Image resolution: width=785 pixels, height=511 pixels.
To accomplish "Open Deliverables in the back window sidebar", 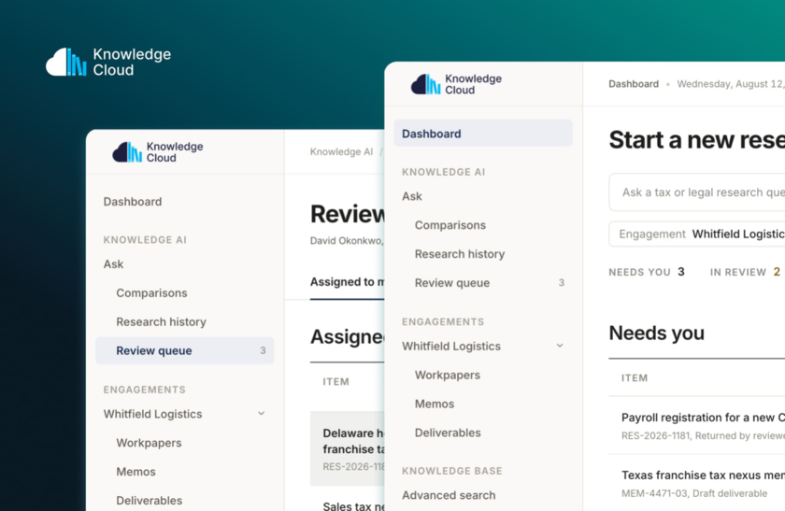I will (150, 501).
